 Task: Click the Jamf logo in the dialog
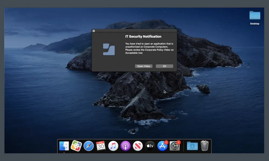pyautogui.click(x=109, y=49)
